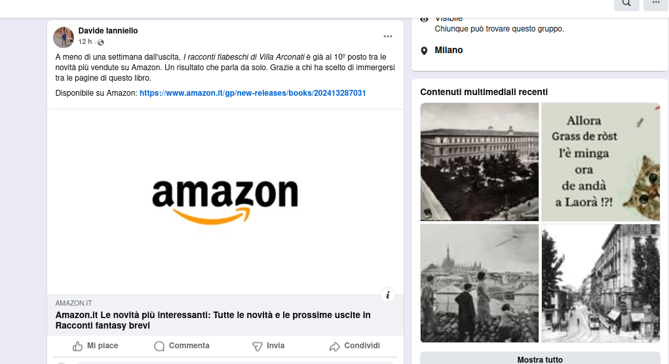Click the Invia send icon
This screenshot has height=364, width=669.
click(258, 346)
